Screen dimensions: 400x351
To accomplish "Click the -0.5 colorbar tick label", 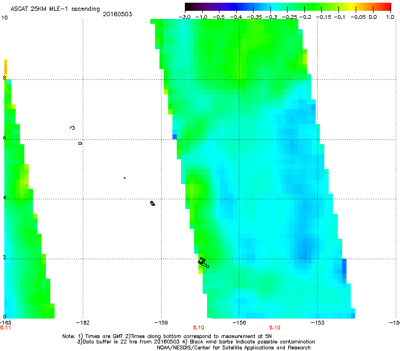I will [x=218, y=17].
